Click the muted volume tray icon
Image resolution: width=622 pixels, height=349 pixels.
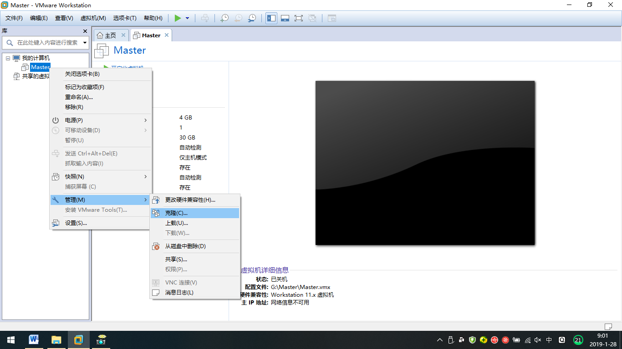pyautogui.click(x=538, y=340)
